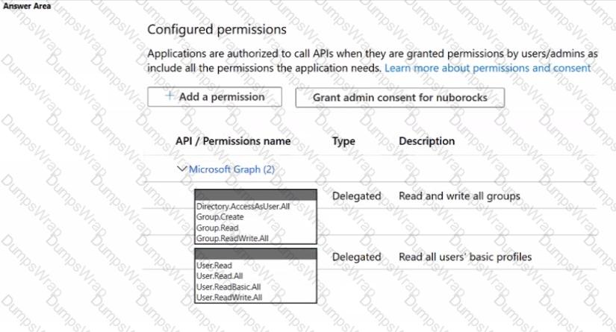Click the dark header of second dropdown

256,254
